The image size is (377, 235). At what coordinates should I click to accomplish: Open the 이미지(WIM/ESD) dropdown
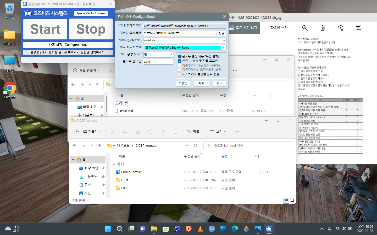coord(224,40)
